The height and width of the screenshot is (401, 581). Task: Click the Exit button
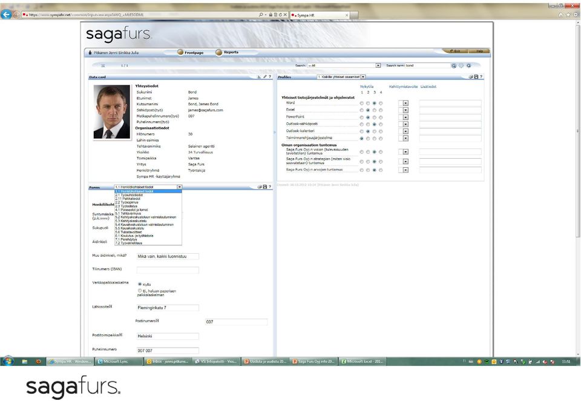point(455,51)
